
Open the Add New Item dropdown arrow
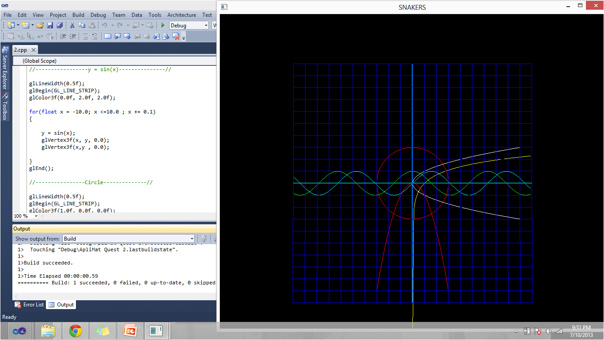coord(32,25)
